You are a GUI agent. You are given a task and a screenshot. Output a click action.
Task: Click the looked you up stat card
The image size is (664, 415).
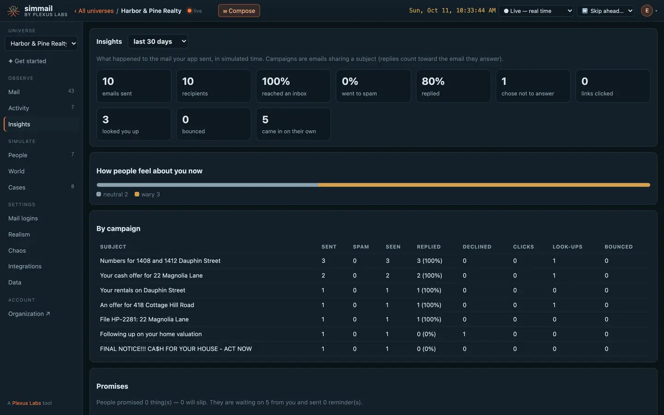point(134,124)
